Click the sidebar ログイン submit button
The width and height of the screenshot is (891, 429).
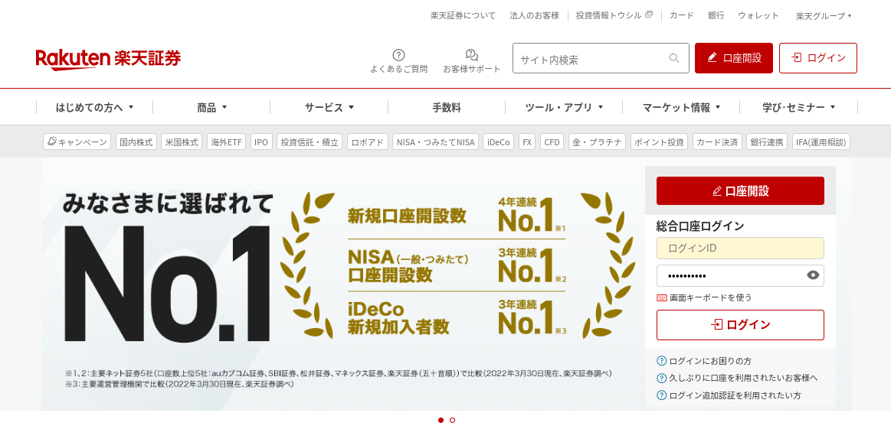(x=740, y=324)
